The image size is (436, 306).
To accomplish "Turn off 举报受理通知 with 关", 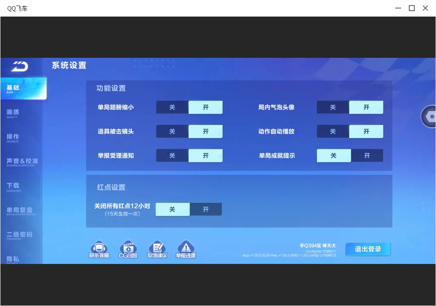I will click(173, 156).
